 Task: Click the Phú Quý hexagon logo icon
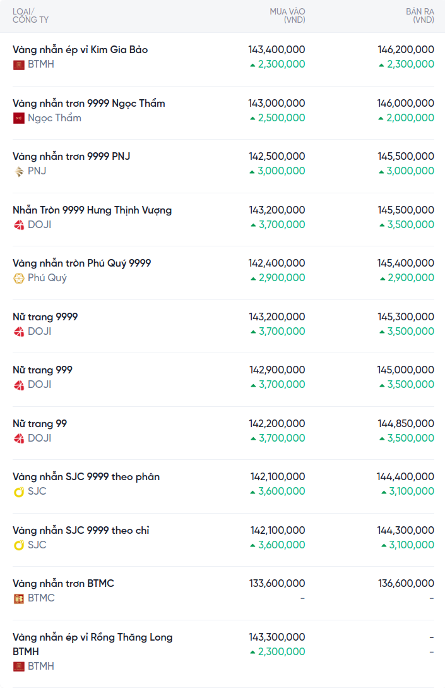(x=19, y=278)
